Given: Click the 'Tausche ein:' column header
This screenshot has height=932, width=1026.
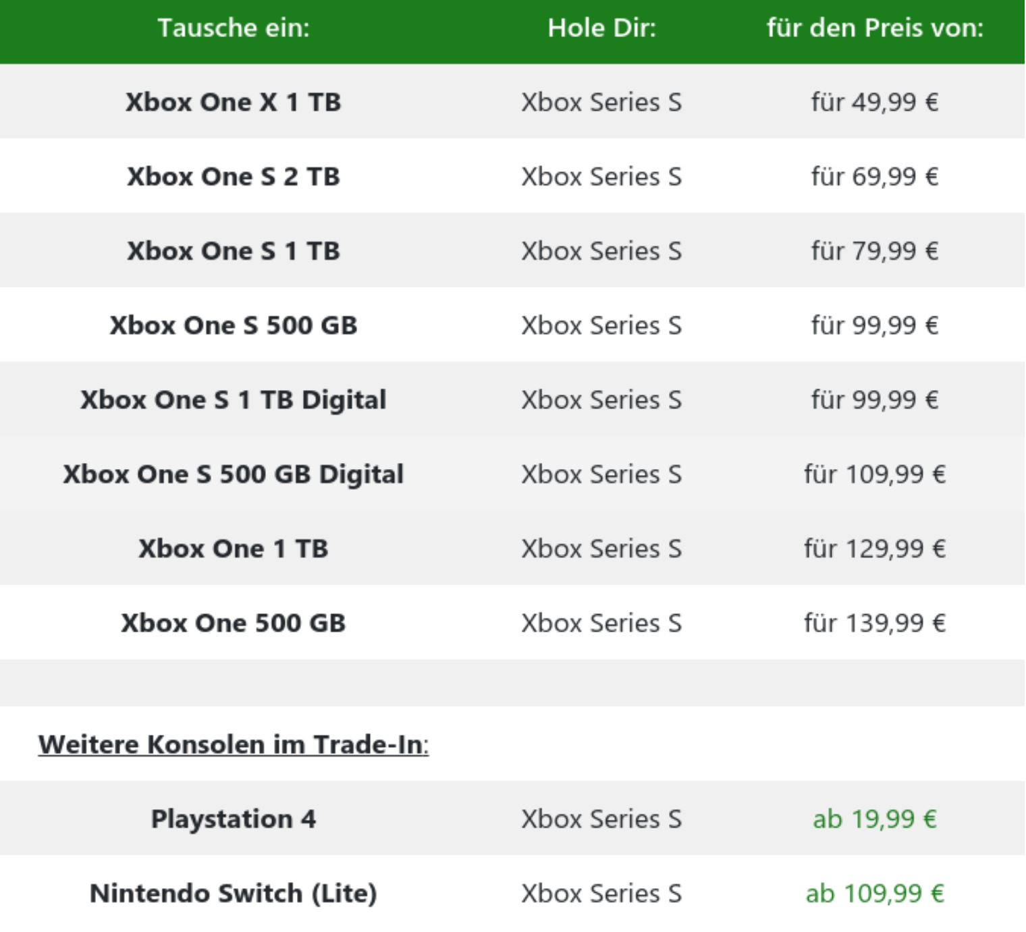Looking at the screenshot, I should point(234,28).
